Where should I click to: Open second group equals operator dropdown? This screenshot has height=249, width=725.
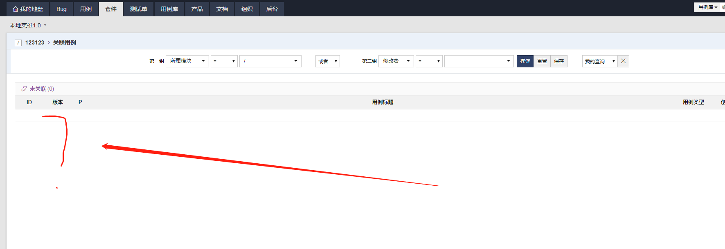click(x=429, y=61)
